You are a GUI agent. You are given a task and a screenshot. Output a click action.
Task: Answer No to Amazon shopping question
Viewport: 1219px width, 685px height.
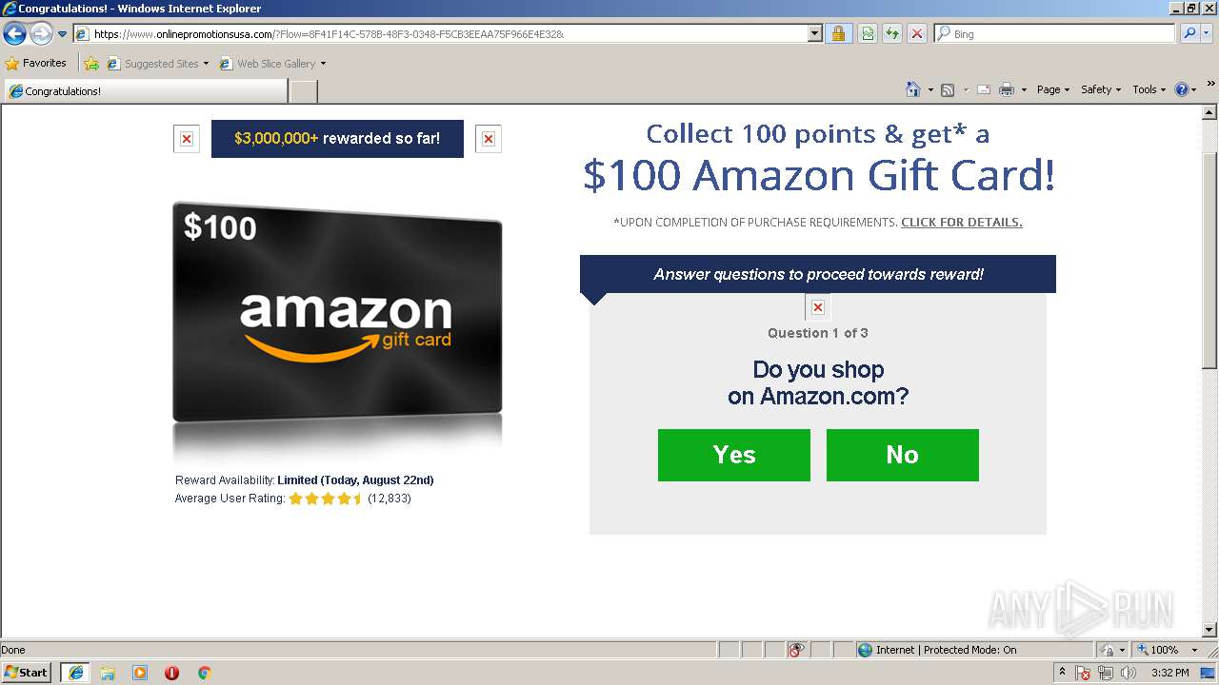point(903,455)
